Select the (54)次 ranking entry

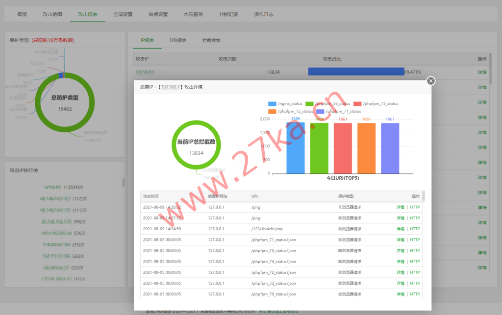click(64, 233)
